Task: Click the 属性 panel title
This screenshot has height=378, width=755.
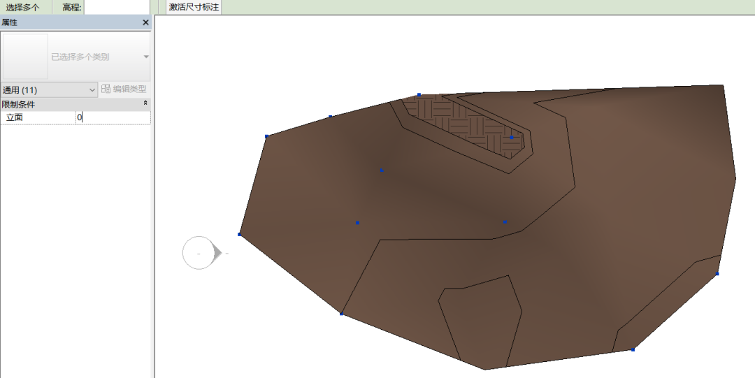Action: pyautogui.click(x=9, y=22)
